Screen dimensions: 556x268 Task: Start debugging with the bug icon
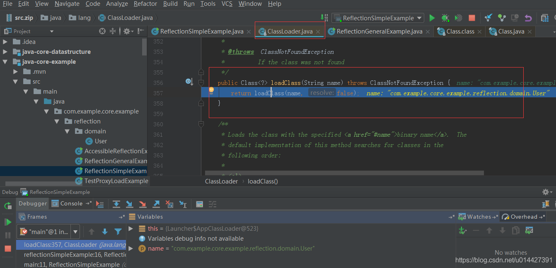click(445, 18)
